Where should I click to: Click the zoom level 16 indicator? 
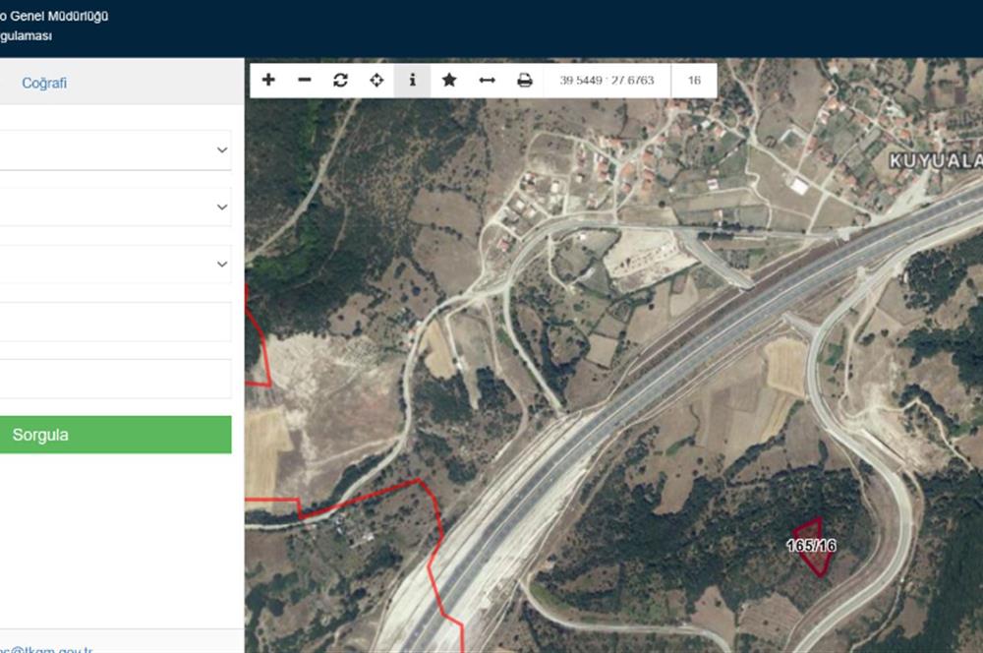click(694, 81)
